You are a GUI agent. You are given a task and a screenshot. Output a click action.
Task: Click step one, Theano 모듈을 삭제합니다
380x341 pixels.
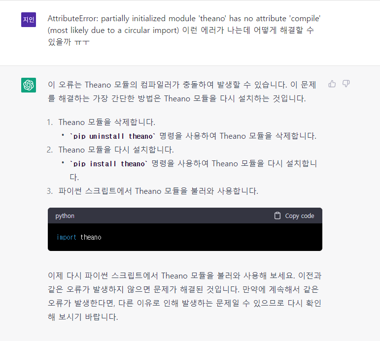click(x=106, y=122)
